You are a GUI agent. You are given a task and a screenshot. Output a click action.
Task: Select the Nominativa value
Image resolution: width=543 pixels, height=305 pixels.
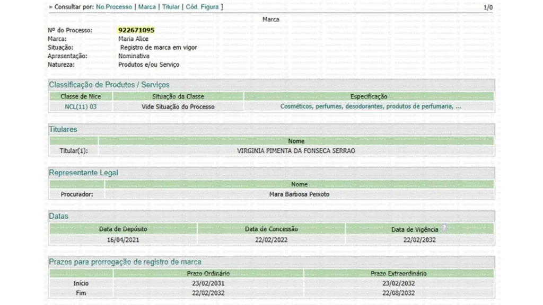(134, 56)
